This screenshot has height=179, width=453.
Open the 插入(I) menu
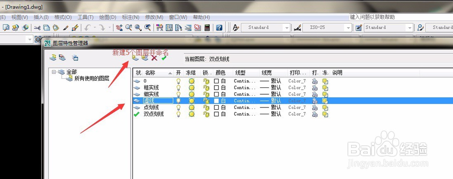[x=41, y=17]
